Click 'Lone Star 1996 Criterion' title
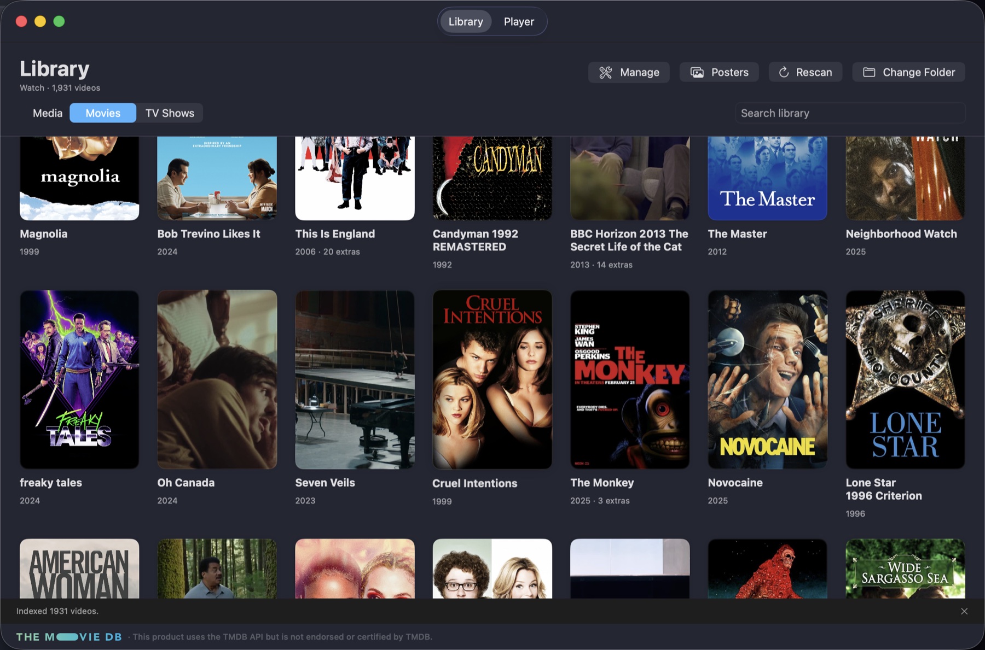 point(884,489)
